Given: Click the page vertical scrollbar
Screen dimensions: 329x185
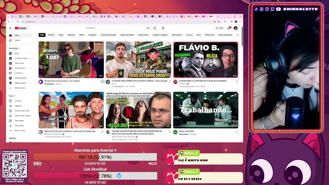Looking at the screenshot, I should [242, 36].
